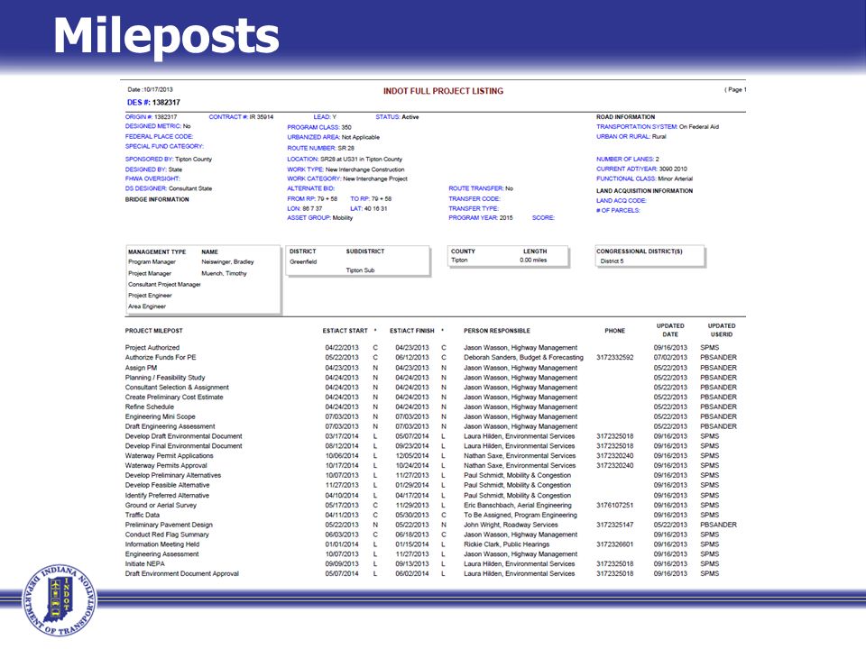Click Create Preliminary Cost Estimate milepost

click(x=174, y=397)
